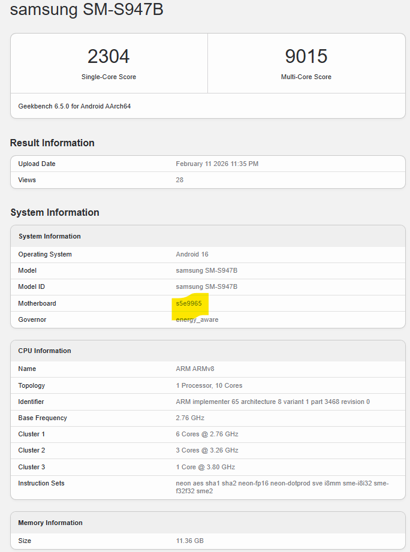
Task: Click the 1 Processor, 10 Cores topology value
Action: pos(209,385)
